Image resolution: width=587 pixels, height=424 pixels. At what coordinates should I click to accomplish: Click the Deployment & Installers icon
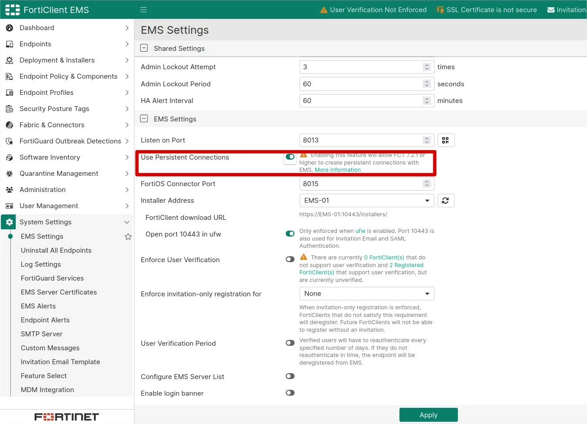tap(9, 60)
